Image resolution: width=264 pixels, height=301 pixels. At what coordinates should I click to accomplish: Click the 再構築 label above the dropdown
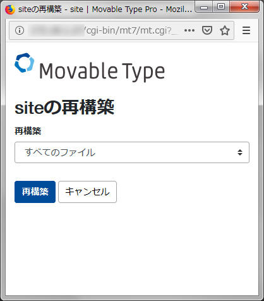tap(28, 131)
